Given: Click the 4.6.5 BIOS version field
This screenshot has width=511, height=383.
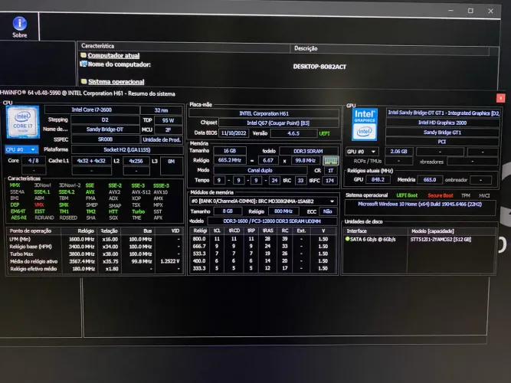Looking at the screenshot, I should click(293, 133).
